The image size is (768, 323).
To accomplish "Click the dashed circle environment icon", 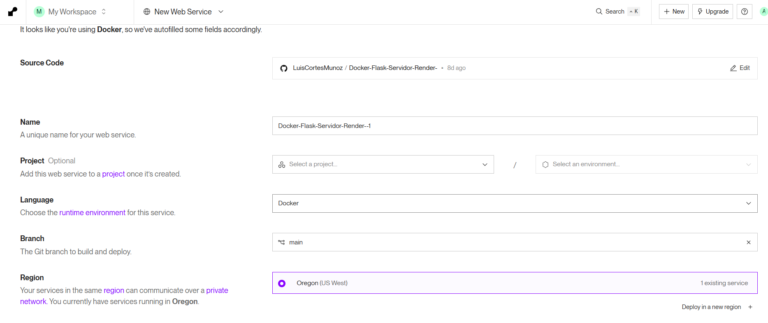I will (x=545, y=165).
